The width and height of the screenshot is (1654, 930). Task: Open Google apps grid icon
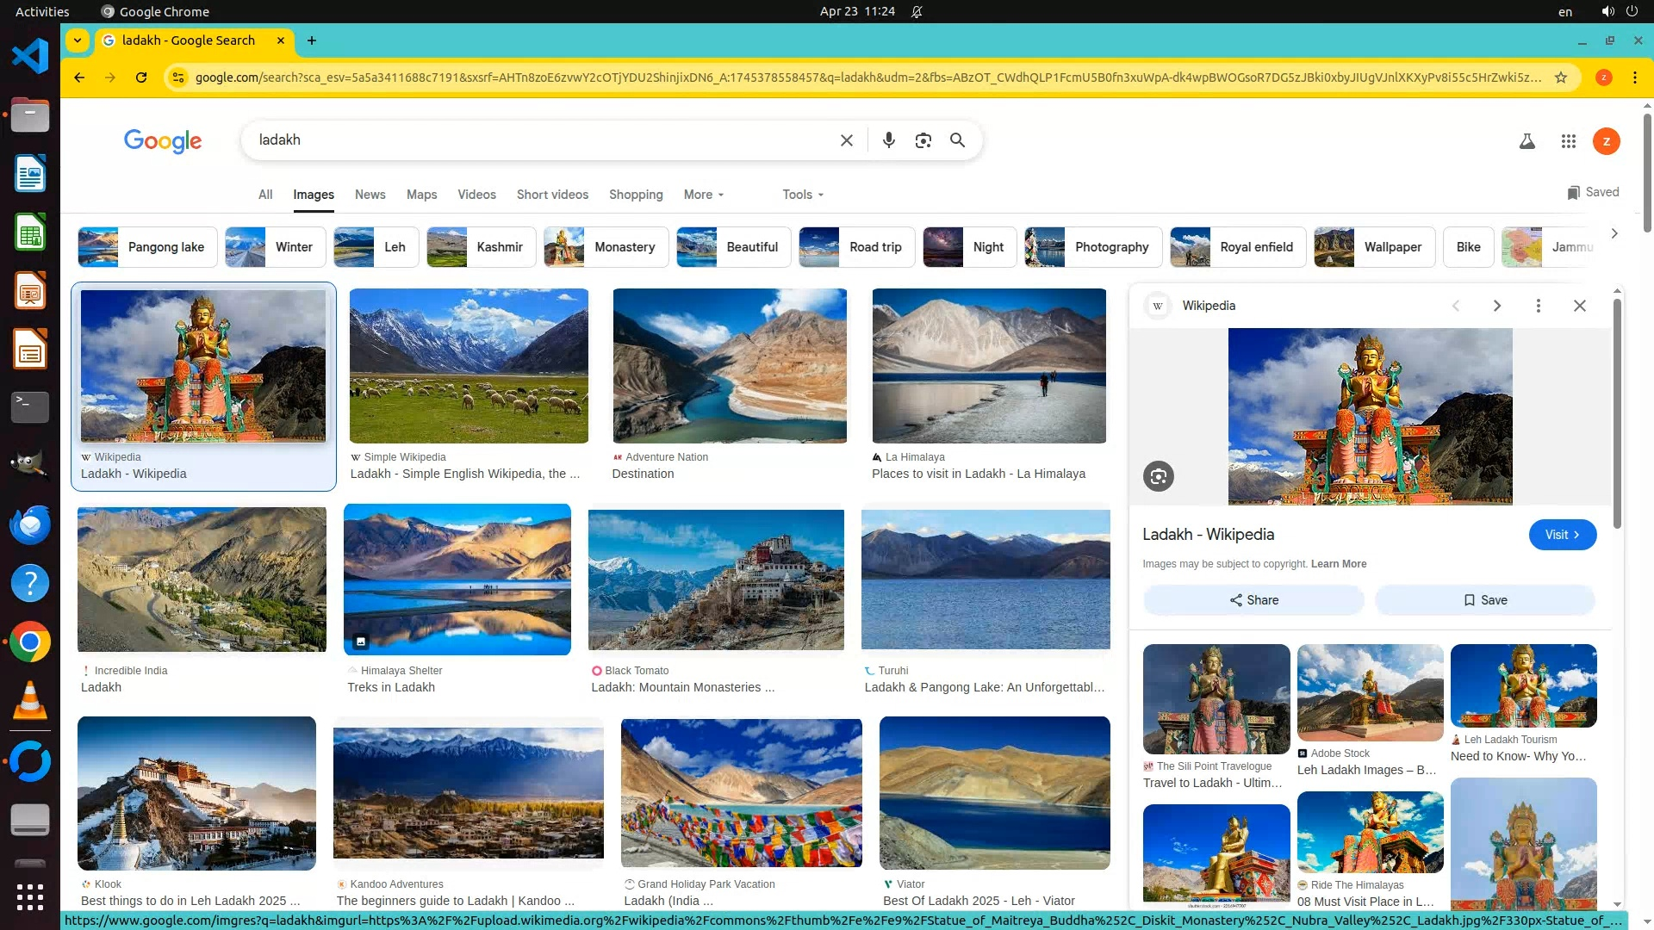[x=1568, y=141]
